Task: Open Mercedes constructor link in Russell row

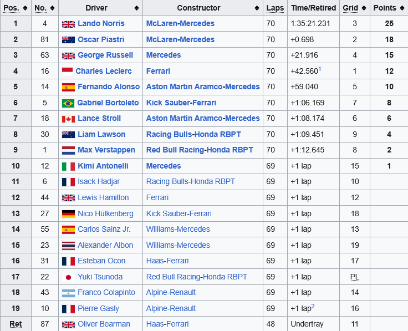Action: tap(164, 55)
